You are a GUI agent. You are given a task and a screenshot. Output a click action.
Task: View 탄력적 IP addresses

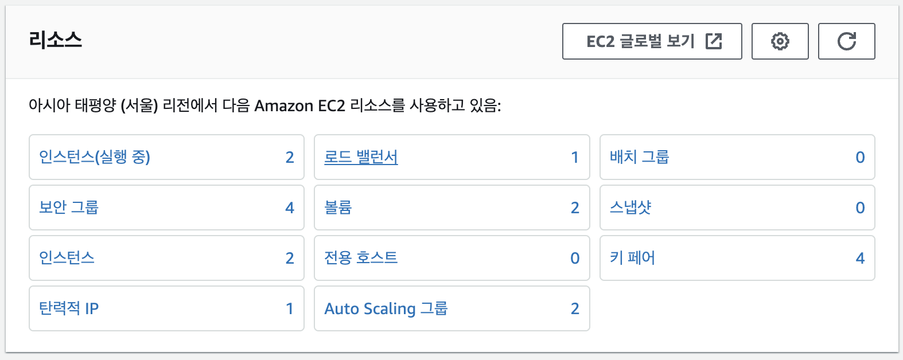pyautogui.click(x=68, y=309)
